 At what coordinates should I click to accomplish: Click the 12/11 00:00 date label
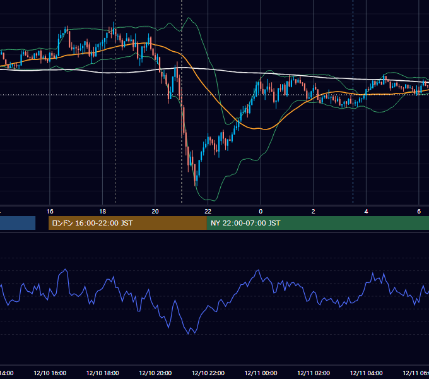pos(261,373)
